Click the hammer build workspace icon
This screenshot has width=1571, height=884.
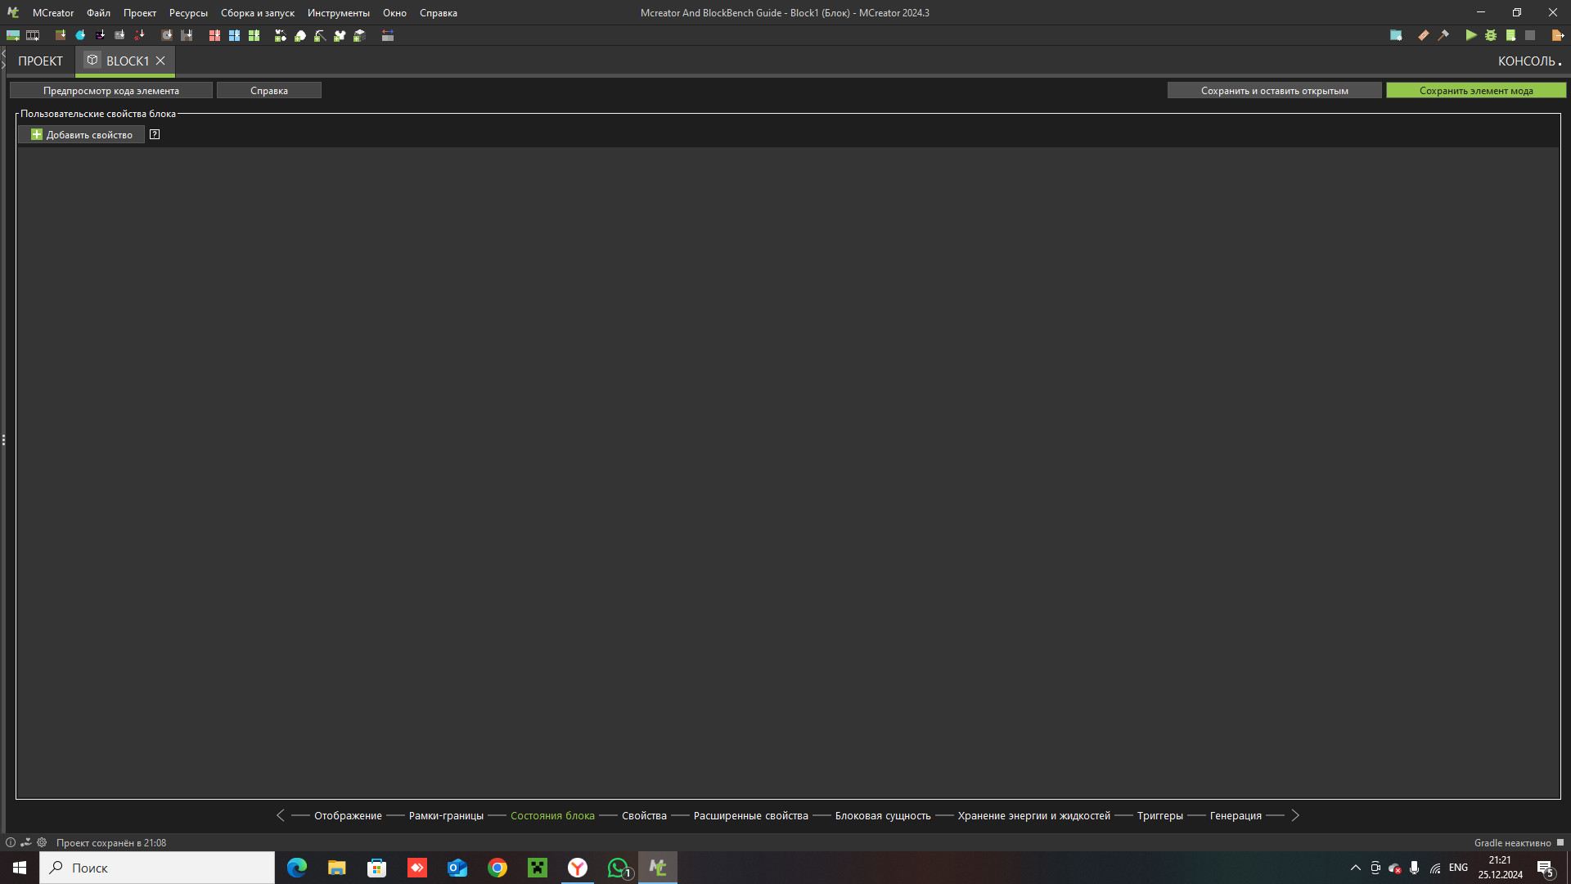[x=1443, y=35]
